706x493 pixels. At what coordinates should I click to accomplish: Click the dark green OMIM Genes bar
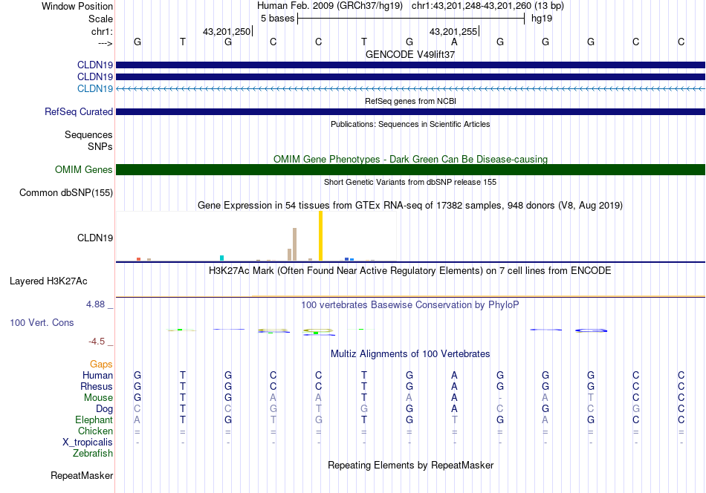point(410,169)
